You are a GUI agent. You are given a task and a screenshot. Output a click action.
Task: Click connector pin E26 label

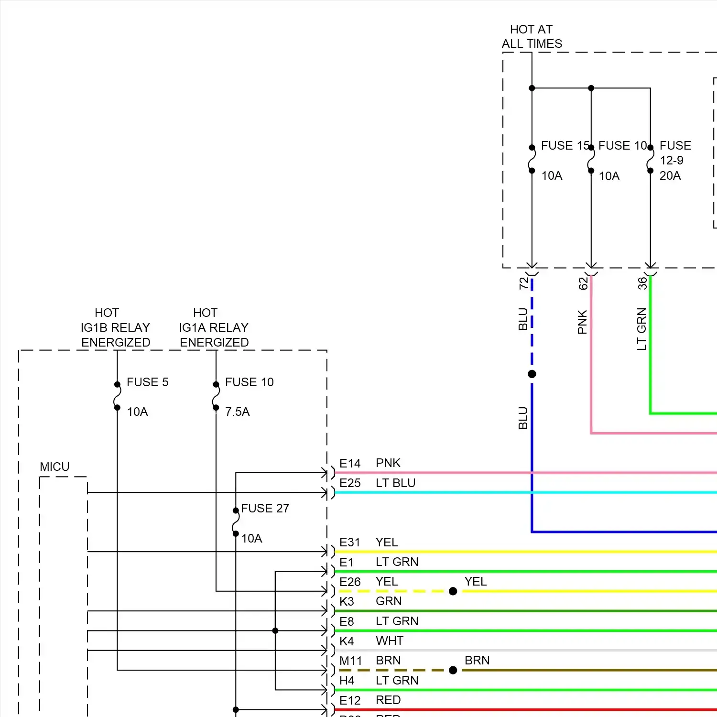(350, 582)
